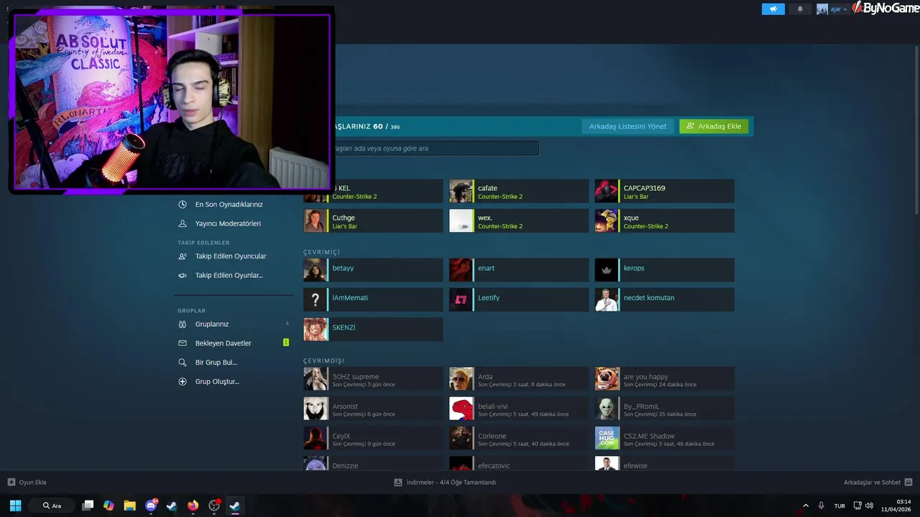
Task: Click Grup Oluştur plus icon
Action: click(183, 382)
